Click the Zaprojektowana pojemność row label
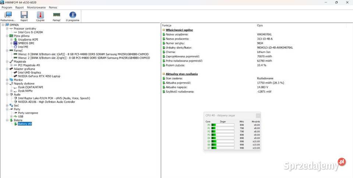353x178 pixels. click(183, 57)
